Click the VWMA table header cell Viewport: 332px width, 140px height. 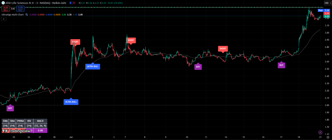tap(21, 121)
